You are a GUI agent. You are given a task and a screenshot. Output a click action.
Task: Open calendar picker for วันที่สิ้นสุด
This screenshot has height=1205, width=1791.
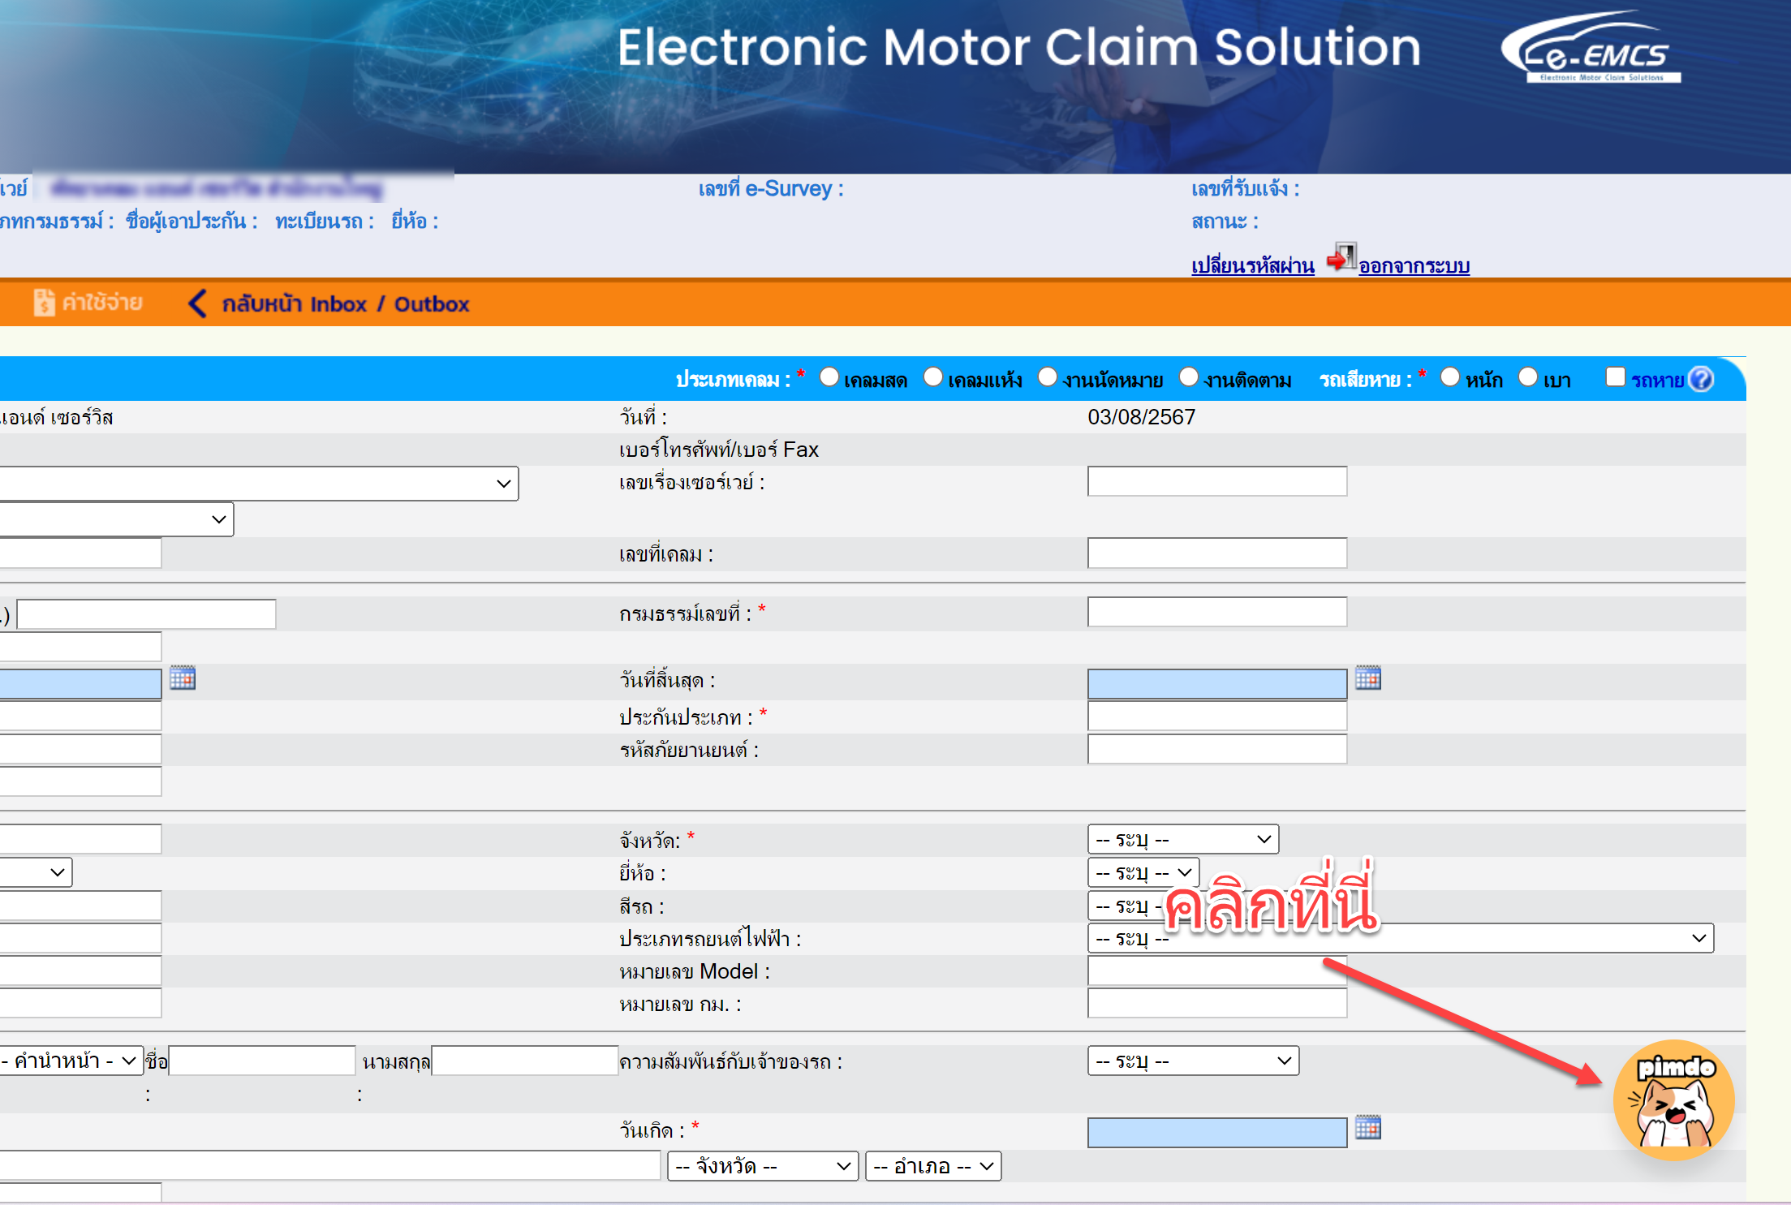click(1367, 678)
